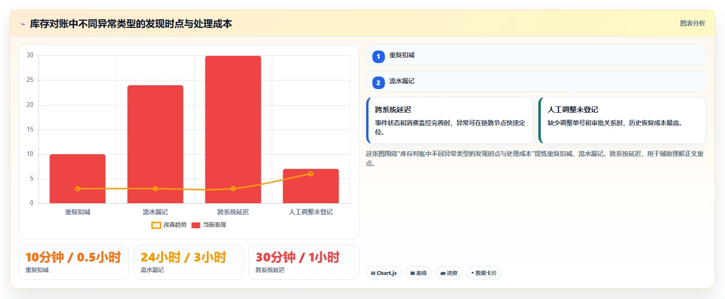
Task: Click the 数据卡片 tag
Action: click(484, 273)
